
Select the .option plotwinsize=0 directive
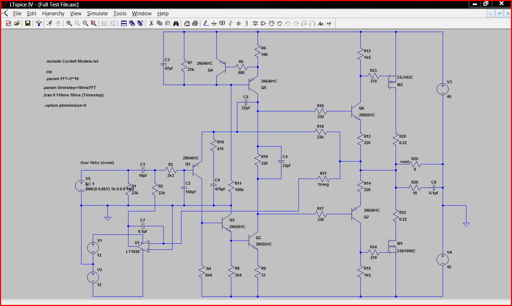(65, 105)
